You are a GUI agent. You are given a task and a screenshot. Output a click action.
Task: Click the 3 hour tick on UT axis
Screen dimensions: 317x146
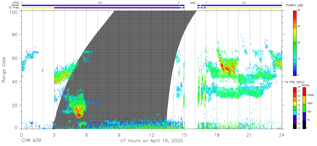54,135
